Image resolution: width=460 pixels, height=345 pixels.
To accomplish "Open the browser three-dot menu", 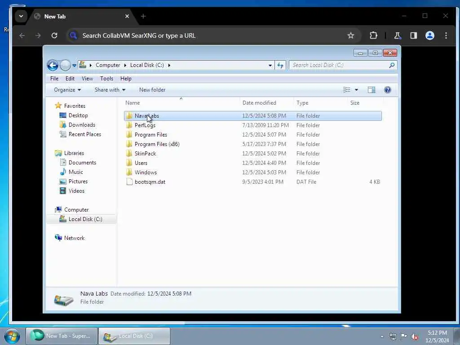I will (446, 35).
